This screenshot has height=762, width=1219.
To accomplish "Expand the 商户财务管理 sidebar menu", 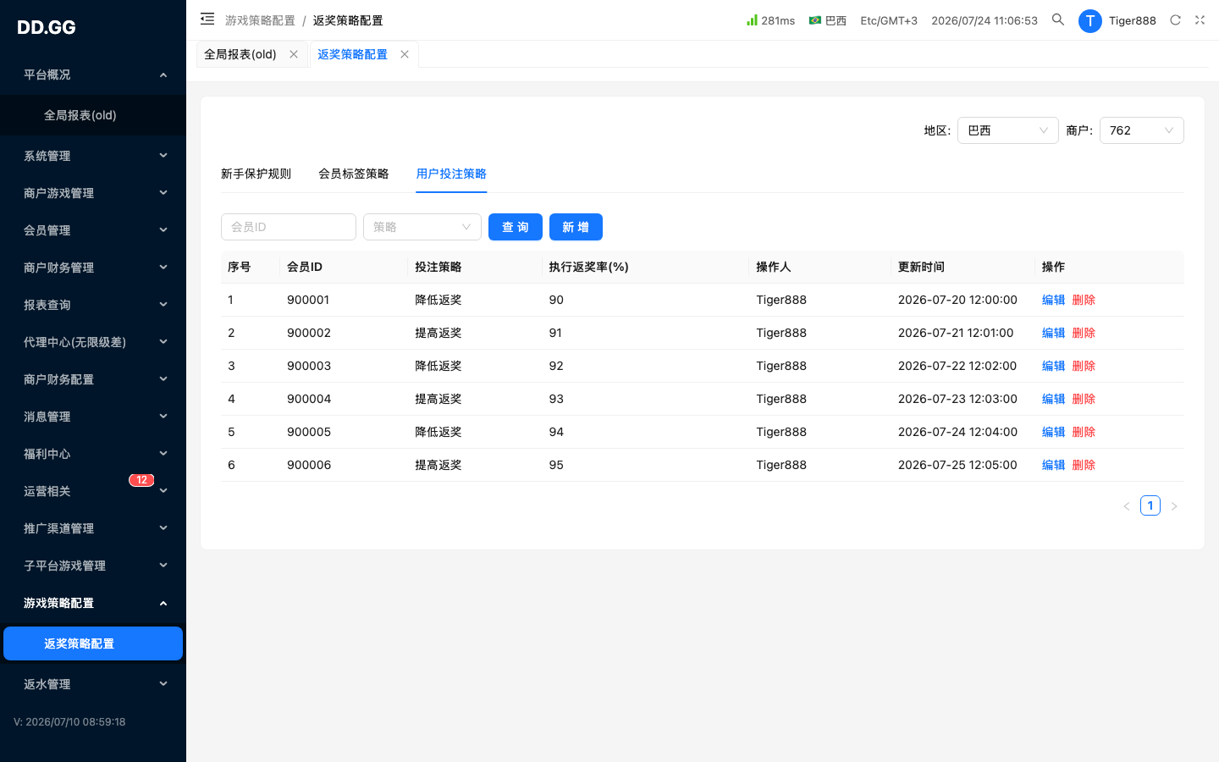I will click(x=93, y=268).
